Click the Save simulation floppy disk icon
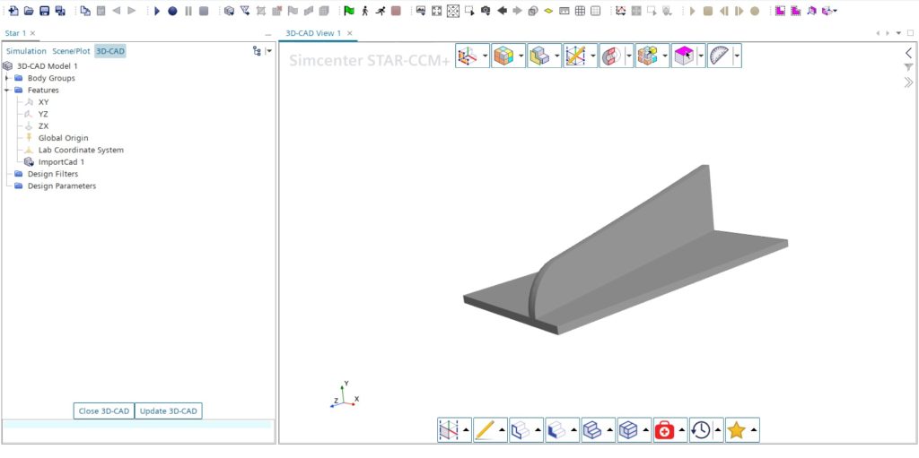 click(x=44, y=11)
